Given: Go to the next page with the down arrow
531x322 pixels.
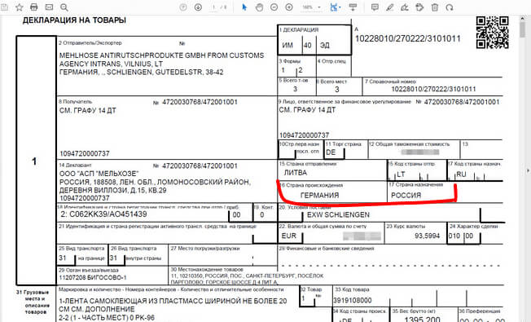Looking at the screenshot, I should pyautogui.click(x=198, y=7).
